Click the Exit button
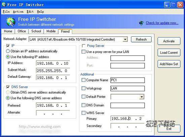 (169, 129)
